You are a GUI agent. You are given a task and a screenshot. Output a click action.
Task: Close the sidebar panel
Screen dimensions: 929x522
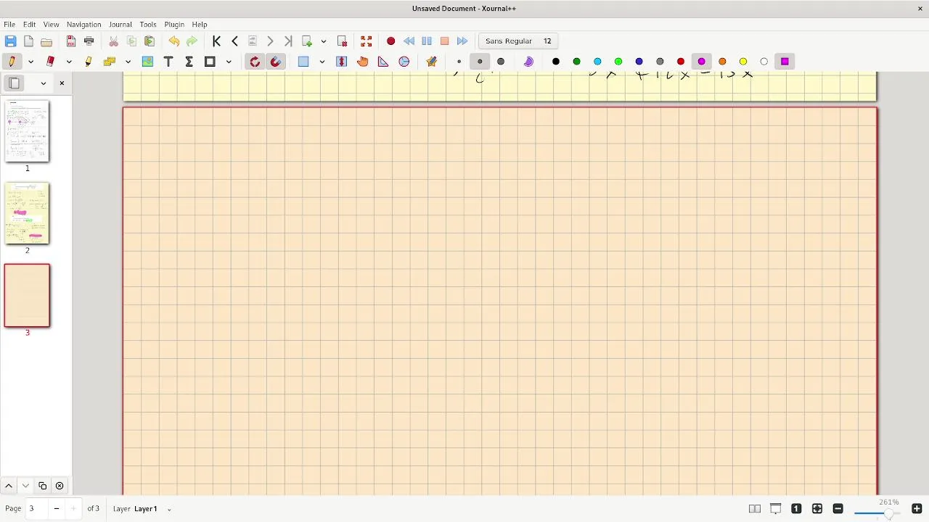62,83
